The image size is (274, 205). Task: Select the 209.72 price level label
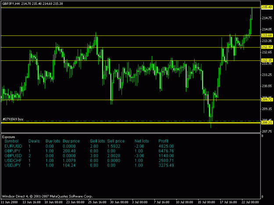click(x=267, y=100)
